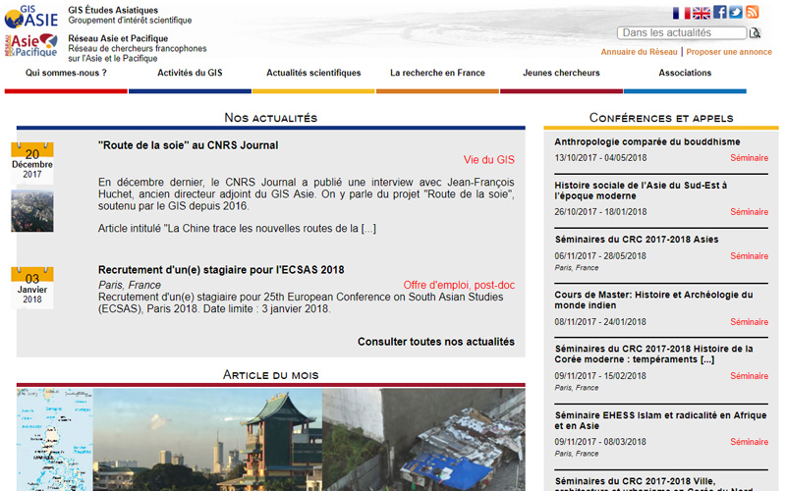Open the 'Associations' menu item
Image resolution: width=786 pixels, height=491 pixels.
point(685,73)
